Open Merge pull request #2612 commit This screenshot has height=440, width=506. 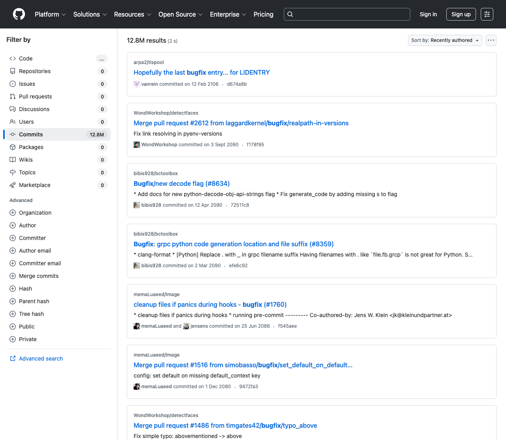point(241,123)
